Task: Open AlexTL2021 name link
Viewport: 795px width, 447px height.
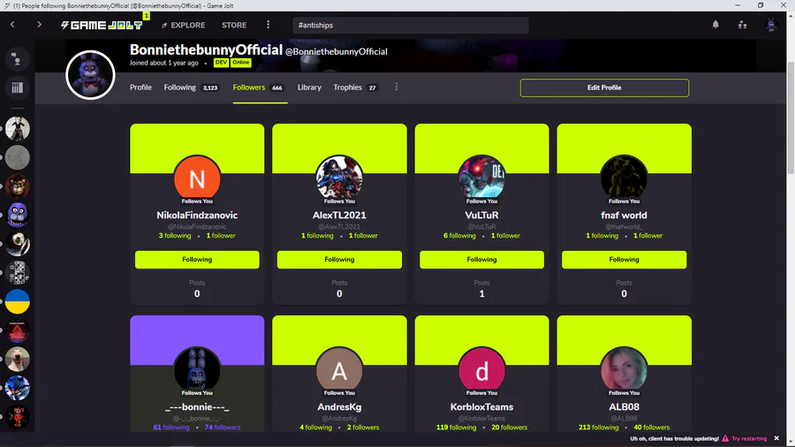Action: [339, 215]
